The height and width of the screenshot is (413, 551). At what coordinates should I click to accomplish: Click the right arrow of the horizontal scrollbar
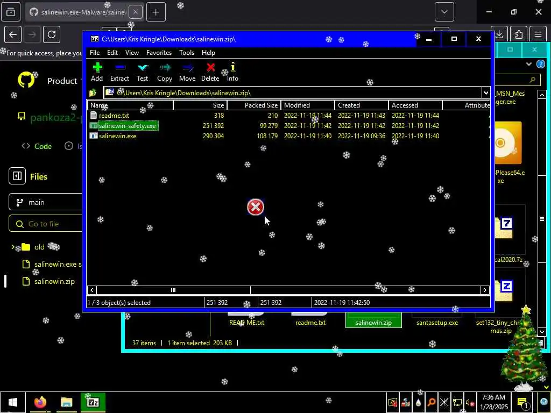point(485,290)
